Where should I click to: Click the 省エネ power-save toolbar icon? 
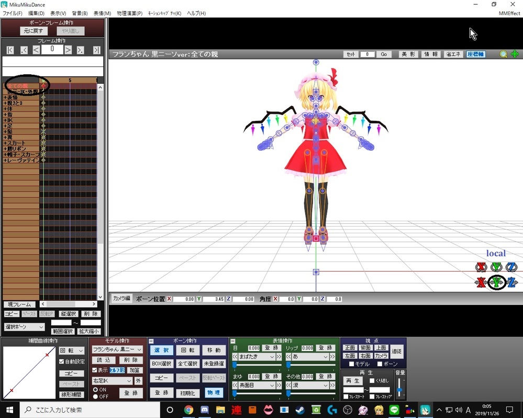point(453,53)
